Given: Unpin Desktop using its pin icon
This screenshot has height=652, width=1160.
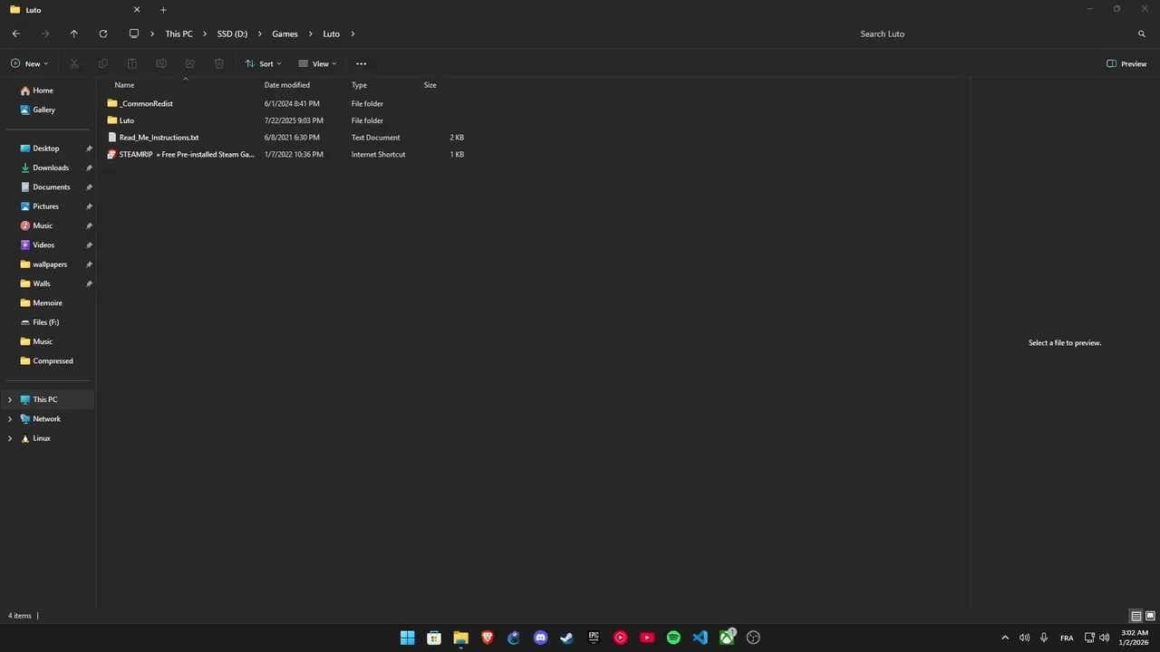Looking at the screenshot, I should point(89,149).
